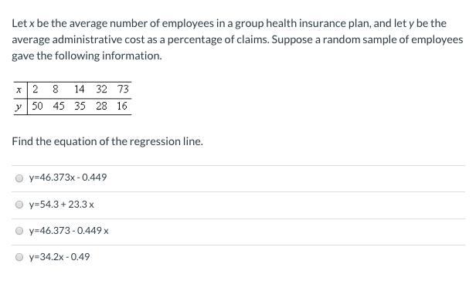Click the x row header in the table

19,90
